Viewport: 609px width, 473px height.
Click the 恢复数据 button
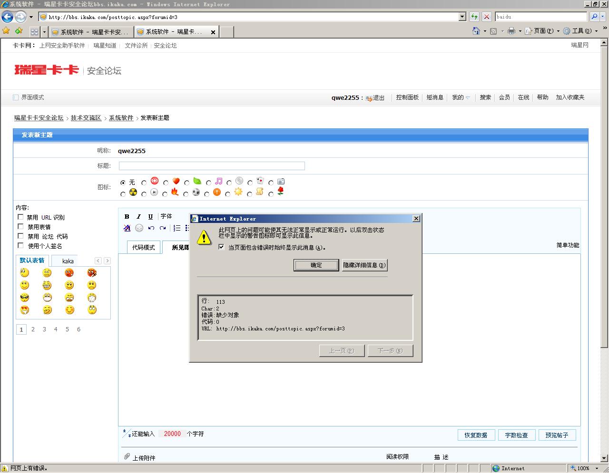point(476,435)
